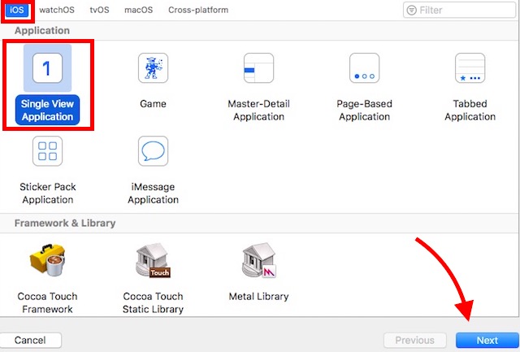520x352 pixels.
Task: Switch to the Cross-platform tab
Action: point(198,10)
